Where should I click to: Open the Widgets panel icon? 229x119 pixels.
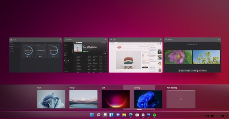pos(112,115)
